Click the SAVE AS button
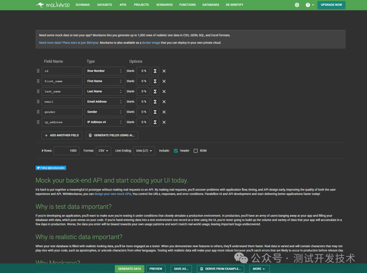The height and width of the screenshot is (273, 367). [x=181, y=269]
